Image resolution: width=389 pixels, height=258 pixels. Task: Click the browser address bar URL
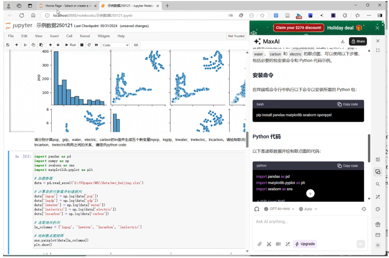93,15
